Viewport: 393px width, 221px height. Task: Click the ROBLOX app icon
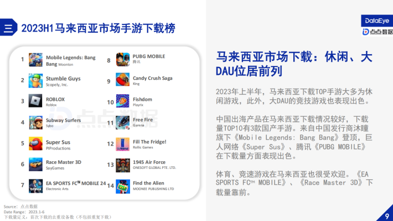[x=35, y=101]
